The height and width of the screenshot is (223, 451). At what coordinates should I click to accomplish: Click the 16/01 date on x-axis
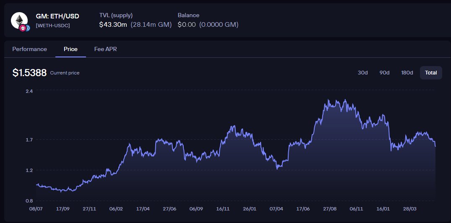tap(383, 209)
